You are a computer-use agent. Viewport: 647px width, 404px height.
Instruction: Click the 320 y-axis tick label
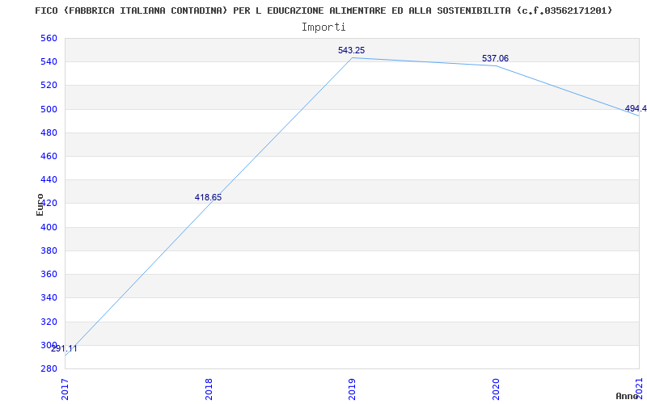(49, 322)
